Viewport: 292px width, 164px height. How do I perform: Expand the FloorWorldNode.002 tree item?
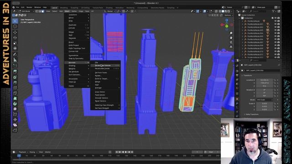point(243,27)
